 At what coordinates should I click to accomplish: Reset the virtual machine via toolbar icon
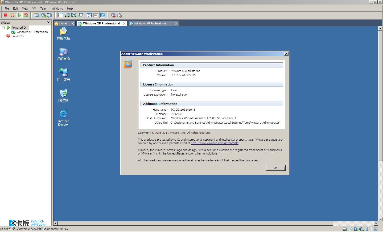26,15
